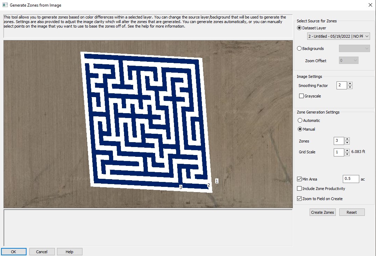Enable the Grayscale checkbox
The width and height of the screenshot is (376, 256).
tap(302, 96)
